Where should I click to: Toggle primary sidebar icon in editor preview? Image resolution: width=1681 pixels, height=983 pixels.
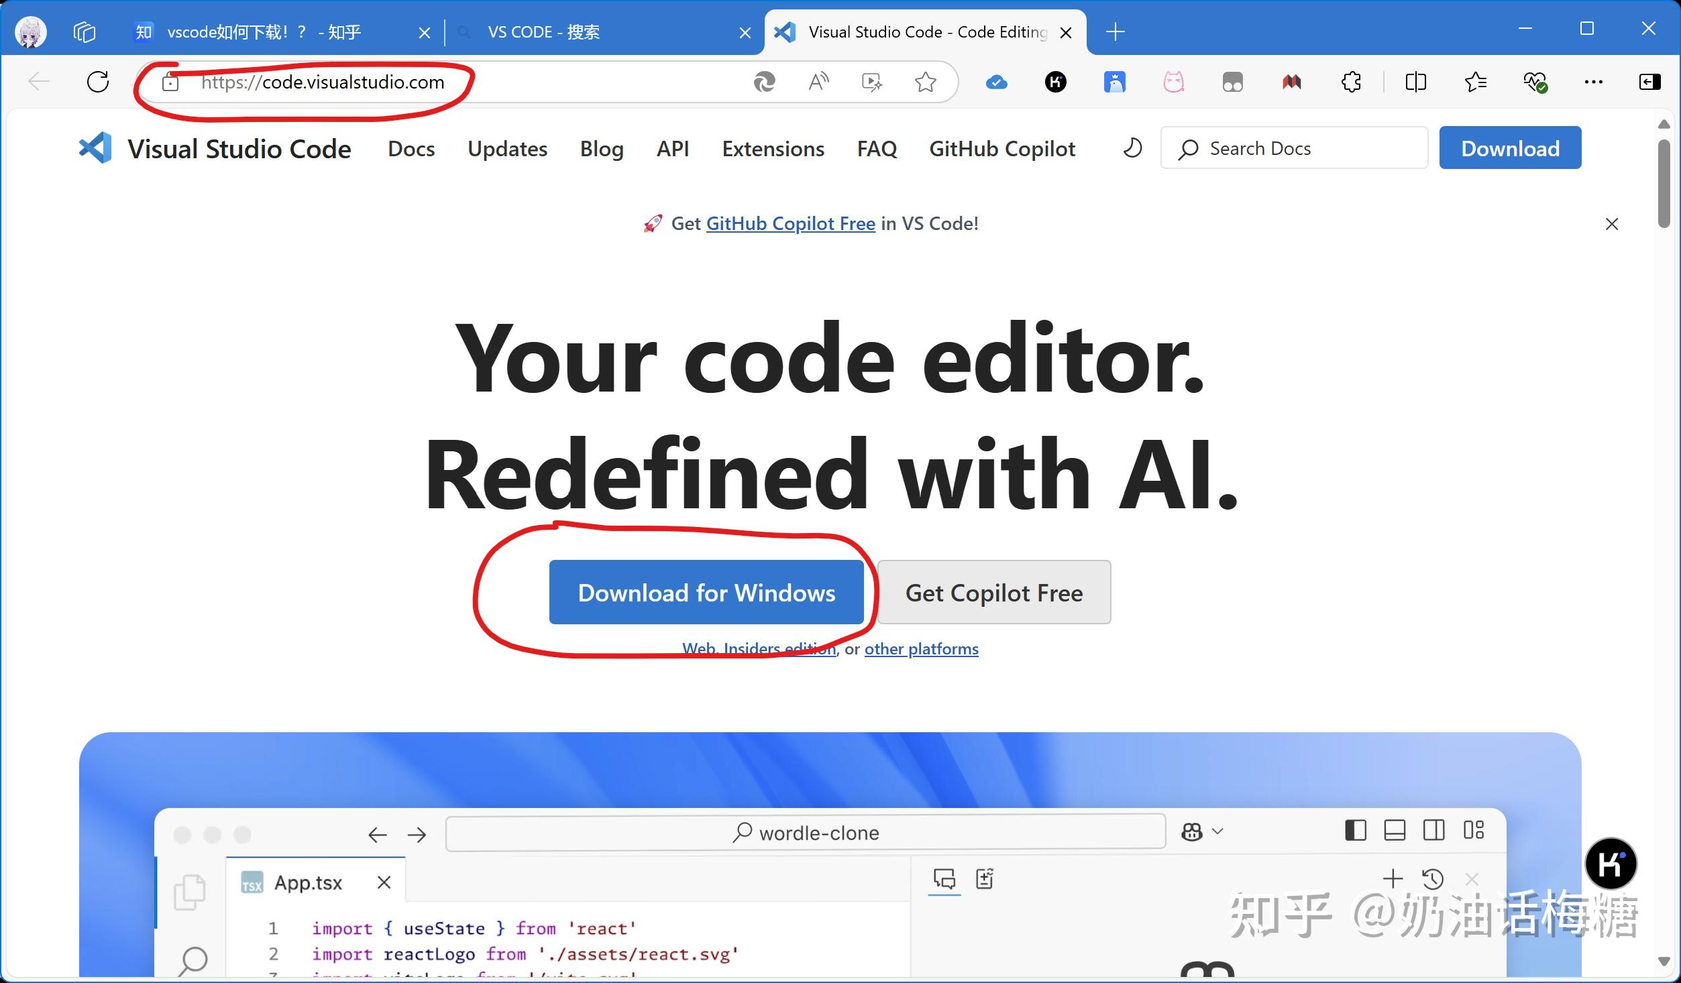point(1355,830)
